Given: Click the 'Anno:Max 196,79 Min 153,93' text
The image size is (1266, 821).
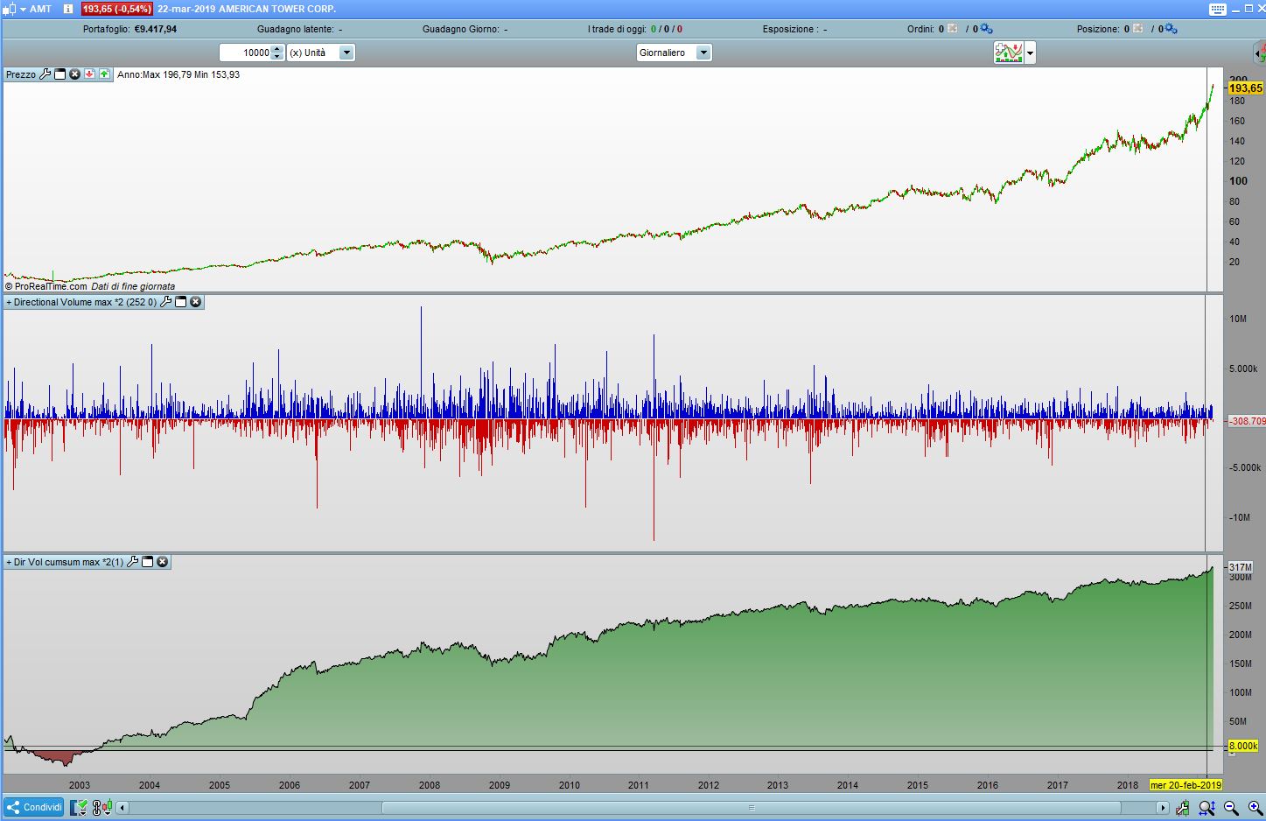Looking at the screenshot, I should (178, 74).
